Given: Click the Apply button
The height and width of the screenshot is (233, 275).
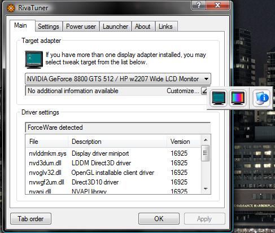Looking at the screenshot, I should (204, 219).
